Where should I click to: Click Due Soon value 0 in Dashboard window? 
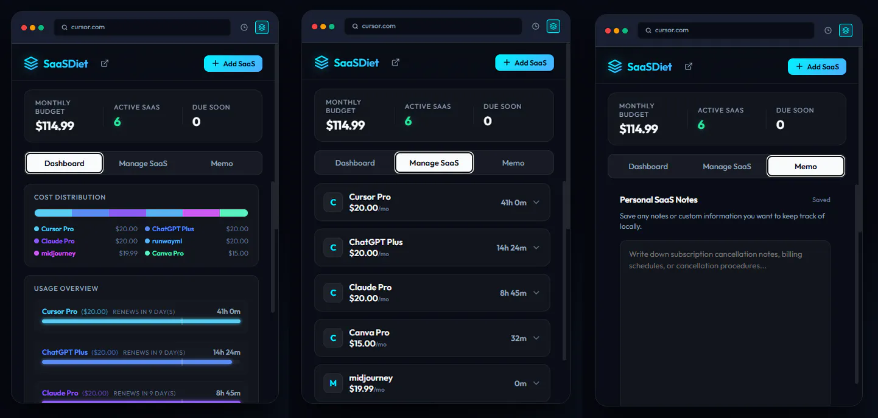[196, 122]
